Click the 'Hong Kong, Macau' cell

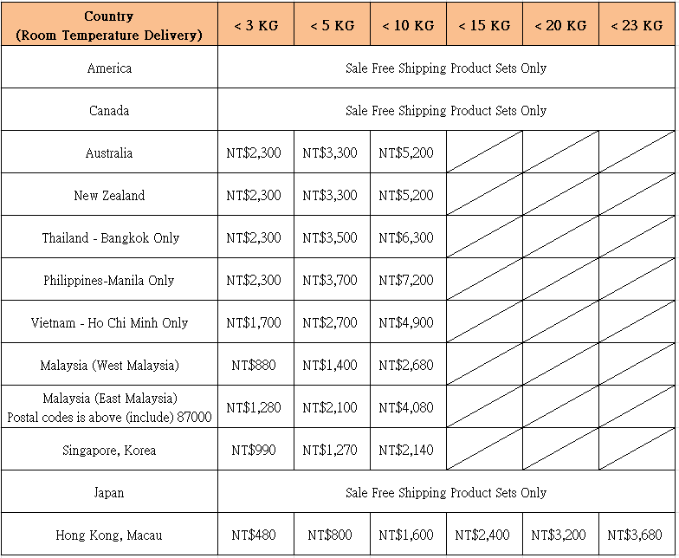109,535
